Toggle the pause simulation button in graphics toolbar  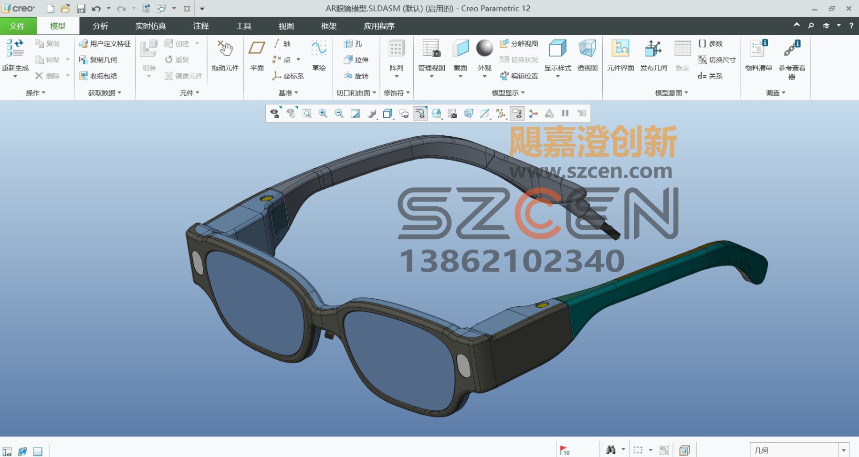[565, 113]
